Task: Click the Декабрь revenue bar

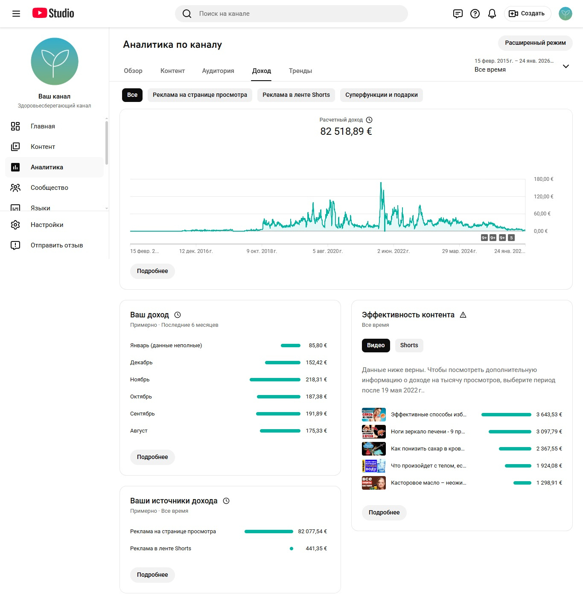Action: pyautogui.click(x=283, y=363)
